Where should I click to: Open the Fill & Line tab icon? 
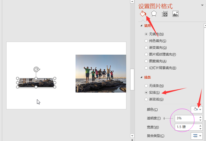pyautogui.click(x=143, y=14)
